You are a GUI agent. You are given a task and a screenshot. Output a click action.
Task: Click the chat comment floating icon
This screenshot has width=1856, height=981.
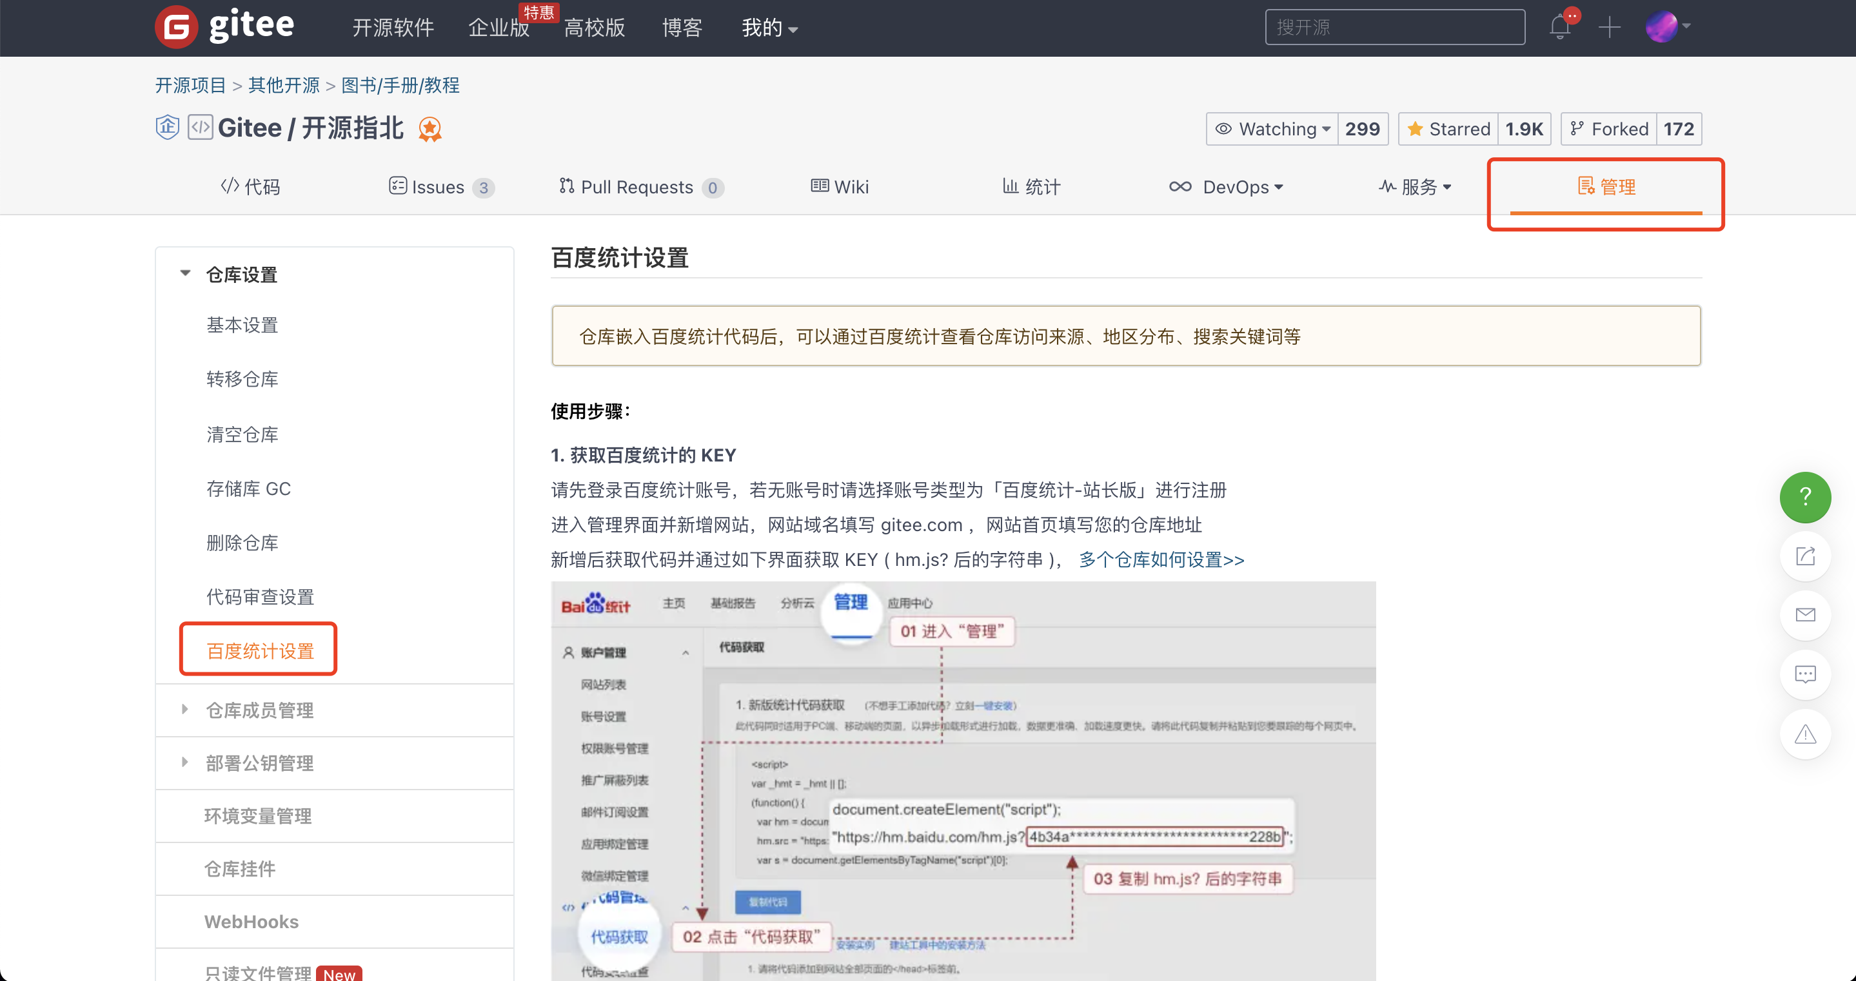coord(1805,674)
